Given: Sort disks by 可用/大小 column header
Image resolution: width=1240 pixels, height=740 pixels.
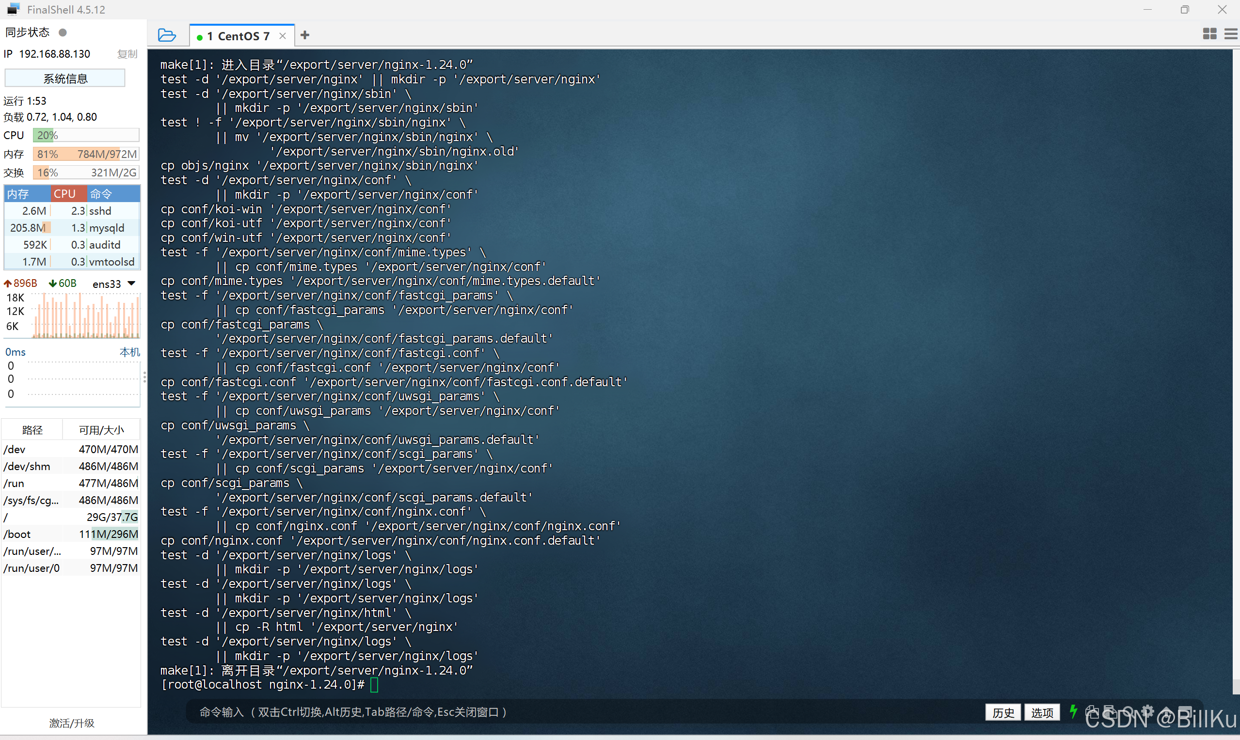Looking at the screenshot, I should click(x=101, y=430).
